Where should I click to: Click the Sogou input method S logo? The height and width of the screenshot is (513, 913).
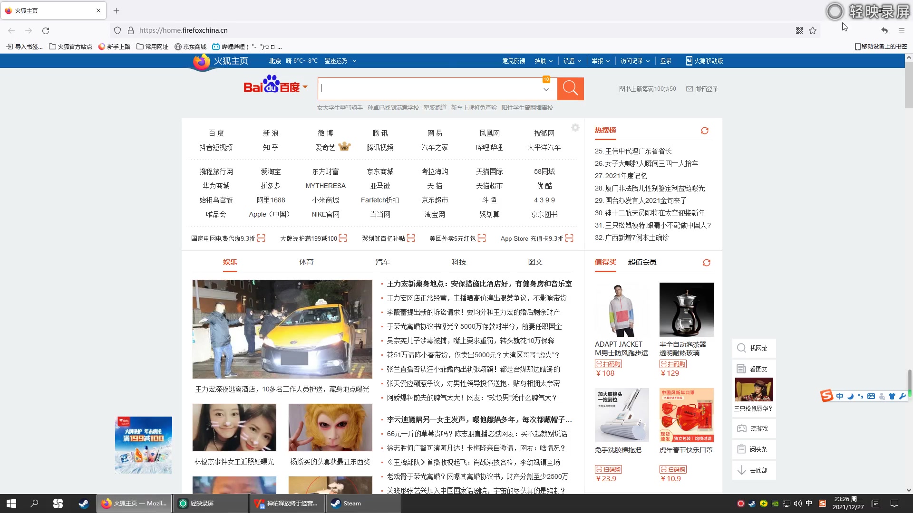pos(827,396)
